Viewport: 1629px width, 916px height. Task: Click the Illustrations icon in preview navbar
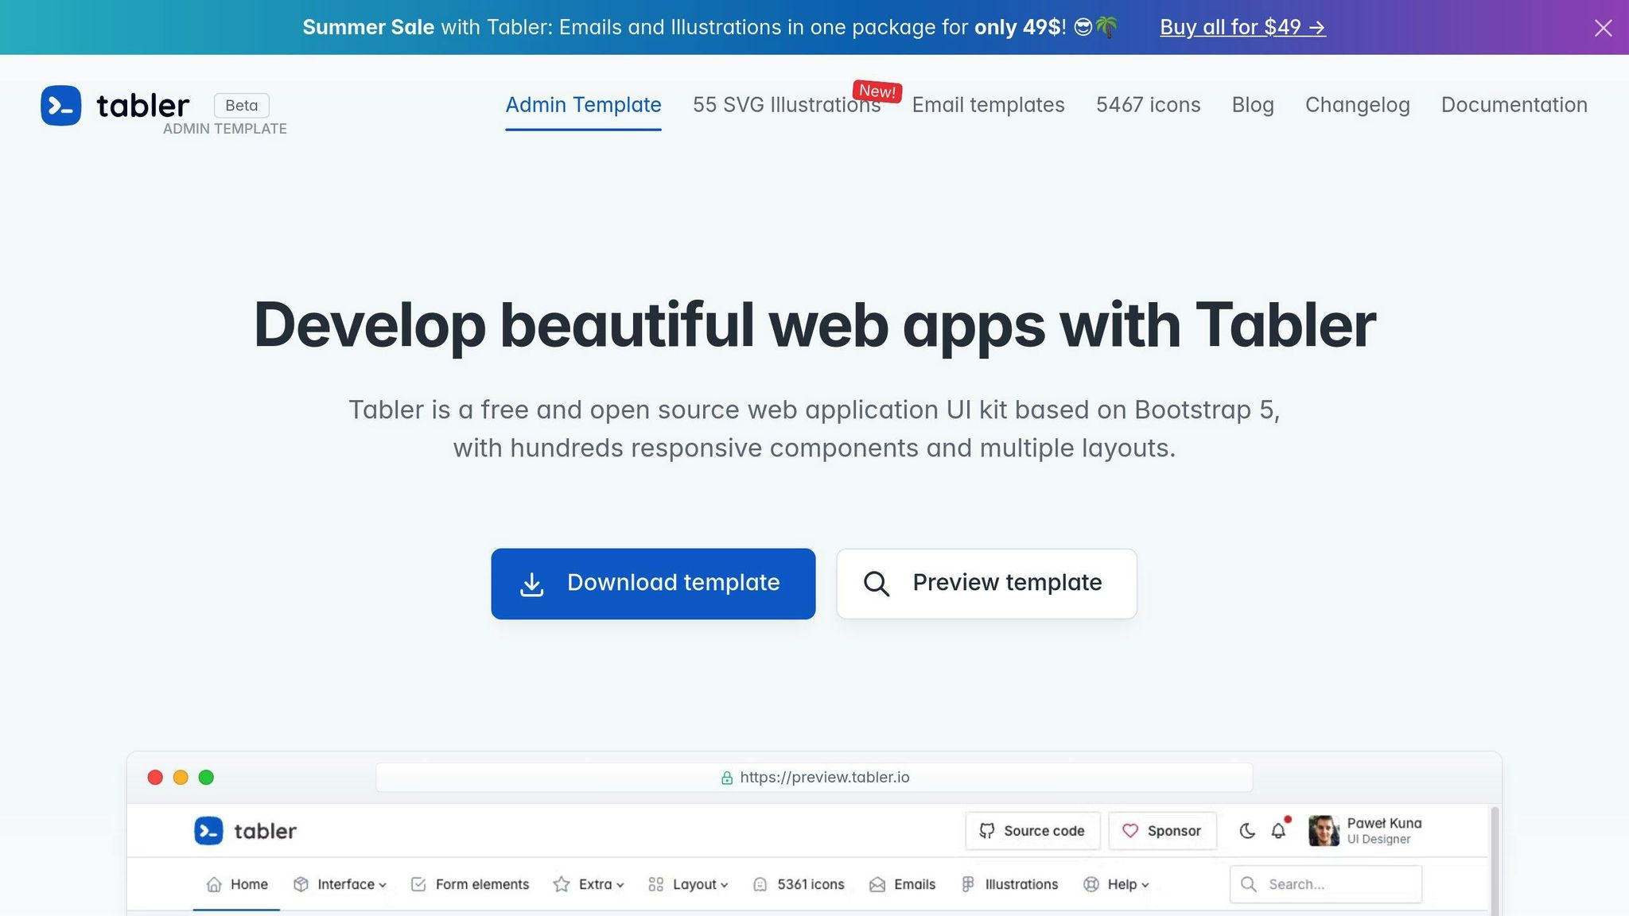pyautogui.click(x=969, y=883)
